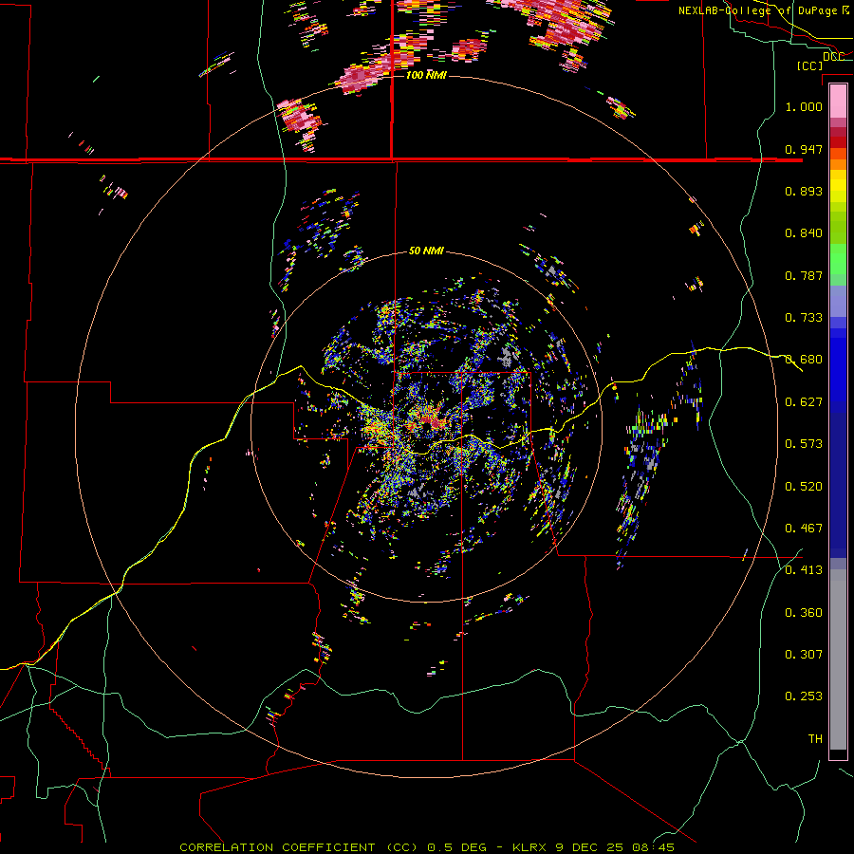This screenshot has width=854, height=854.
Task: Click the "[CC]" legend heading
Action: point(809,65)
